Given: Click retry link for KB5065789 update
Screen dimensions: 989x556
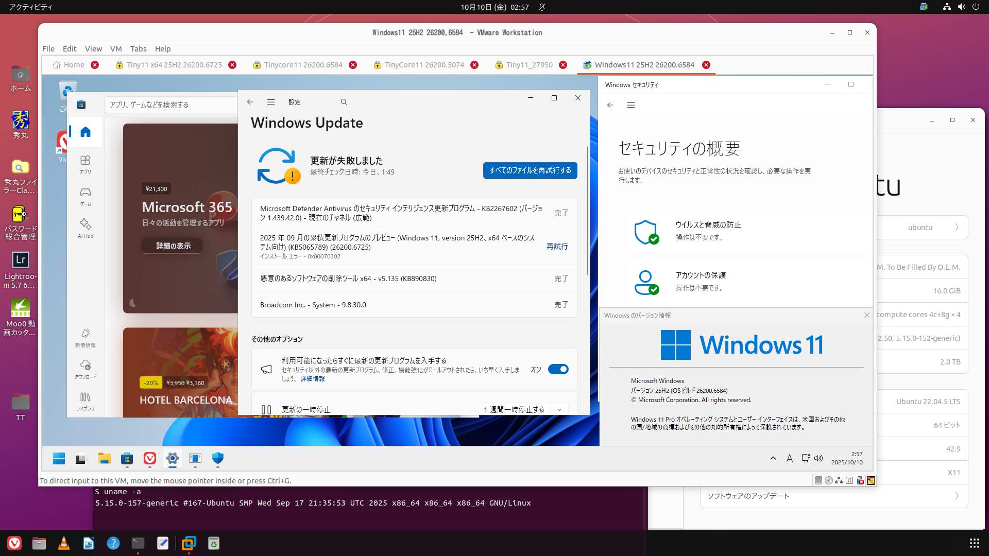Looking at the screenshot, I should click(x=557, y=247).
